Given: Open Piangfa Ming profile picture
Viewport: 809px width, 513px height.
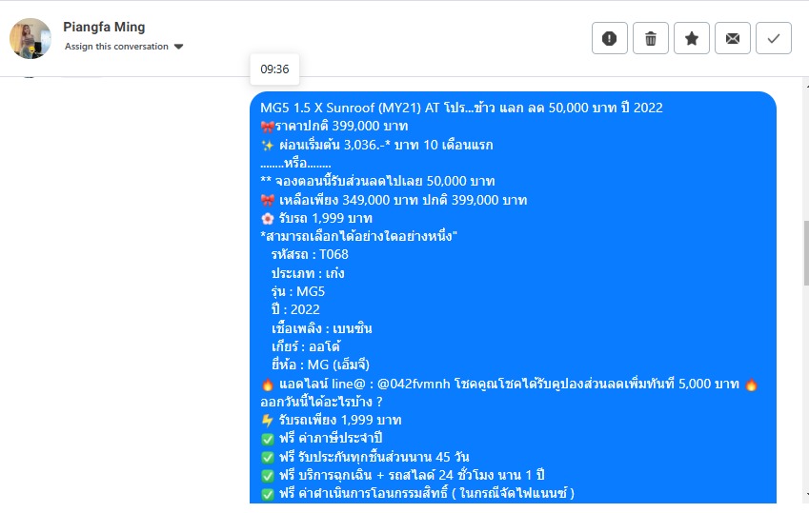Looking at the screenshot, I should [x=30, y=39].
